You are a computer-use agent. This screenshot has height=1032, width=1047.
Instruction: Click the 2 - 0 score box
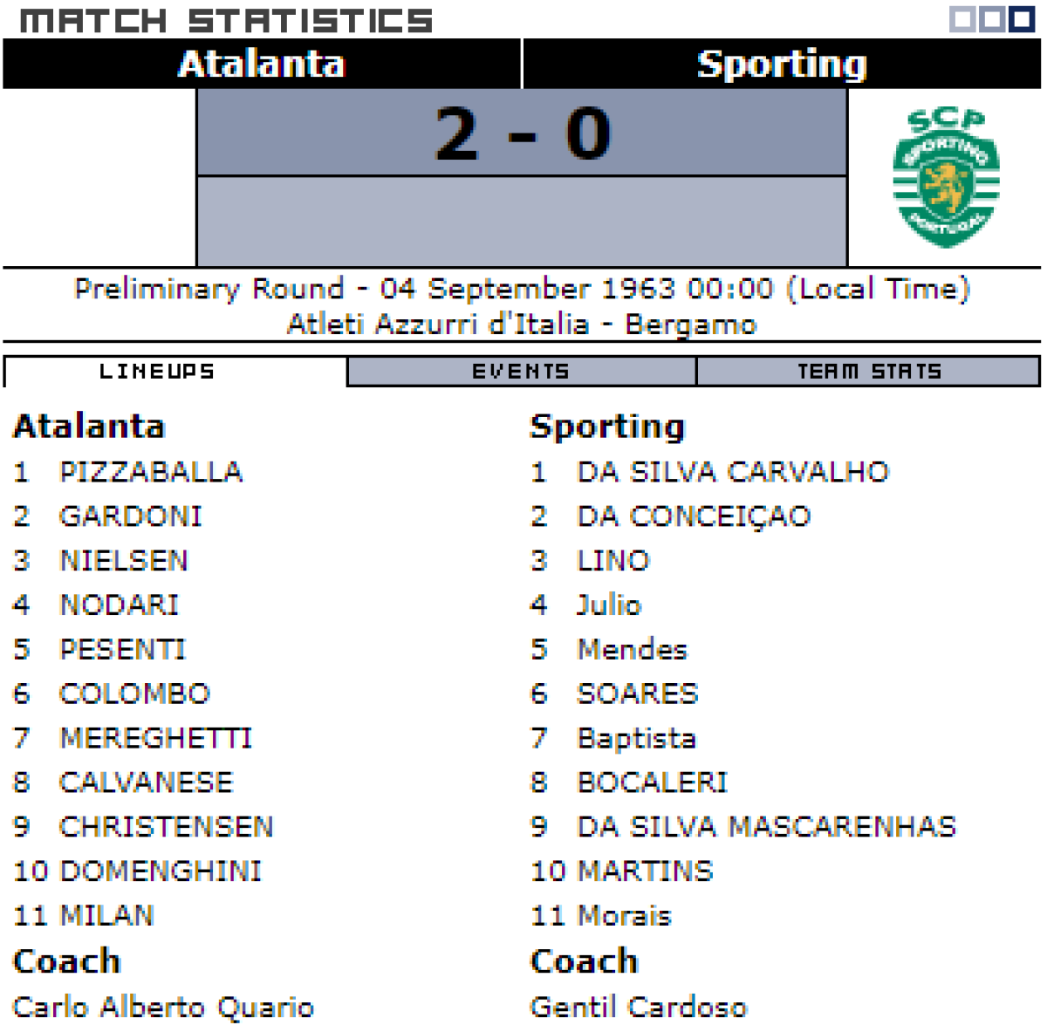(x=522, y=133)
